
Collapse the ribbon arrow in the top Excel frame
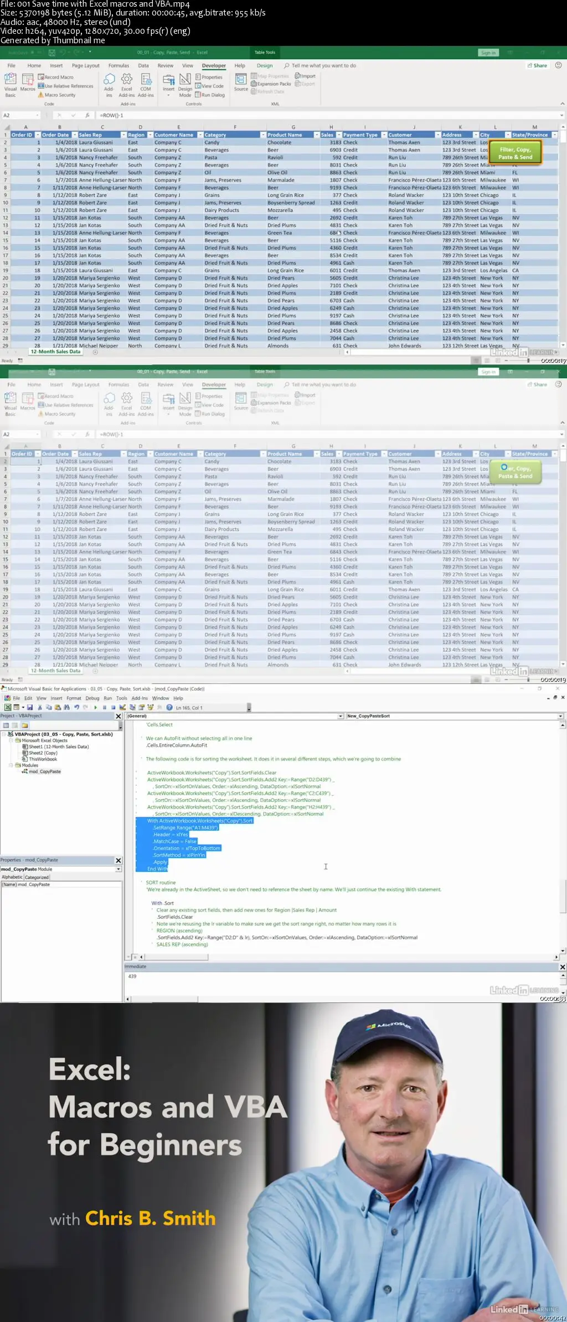coord(563,104)
